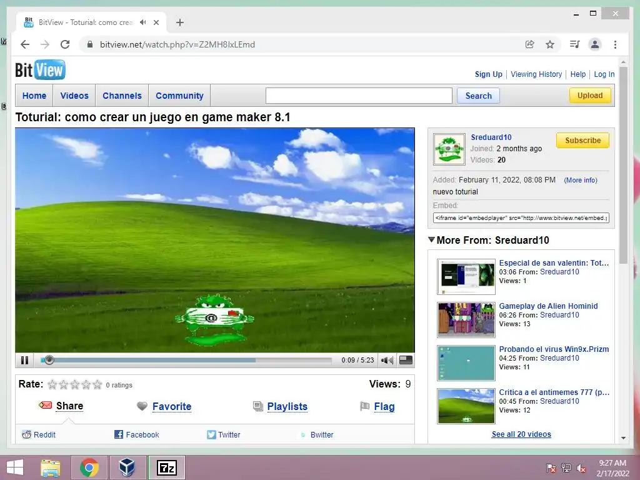Go back in Chrome browser

pos(25,44)
